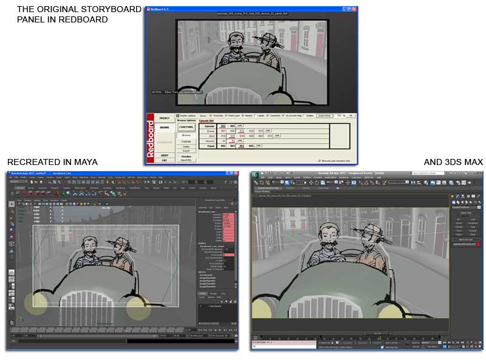Open the File menu in Maya

pyautogui.click(x=11, y=177)
